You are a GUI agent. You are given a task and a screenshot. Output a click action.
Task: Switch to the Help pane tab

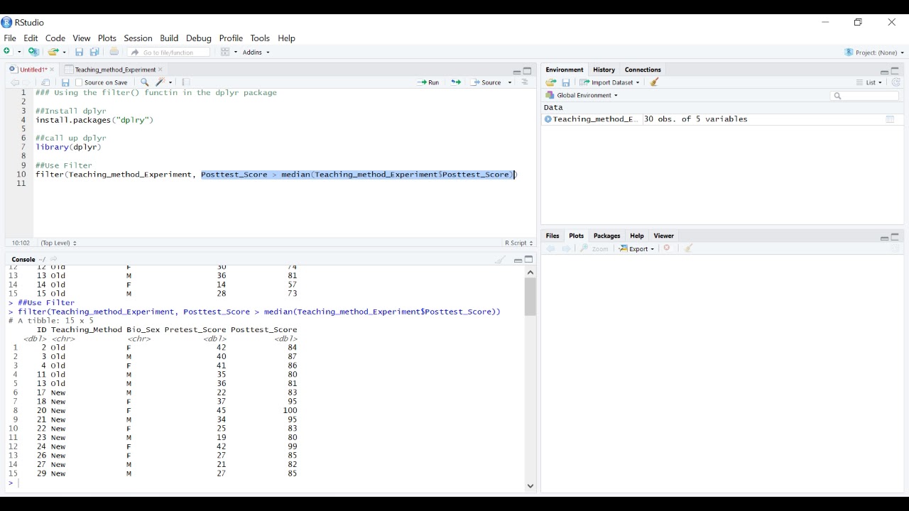636,236
